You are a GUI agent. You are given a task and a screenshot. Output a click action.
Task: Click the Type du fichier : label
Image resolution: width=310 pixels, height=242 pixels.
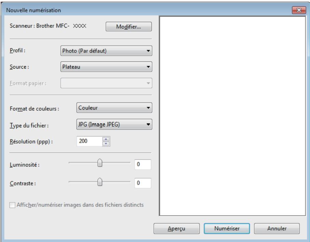(x=29, y=125)
